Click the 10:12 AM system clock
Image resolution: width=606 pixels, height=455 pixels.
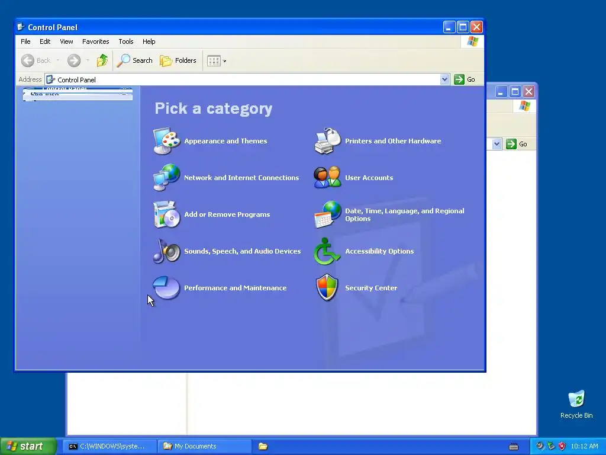(584, 446)
